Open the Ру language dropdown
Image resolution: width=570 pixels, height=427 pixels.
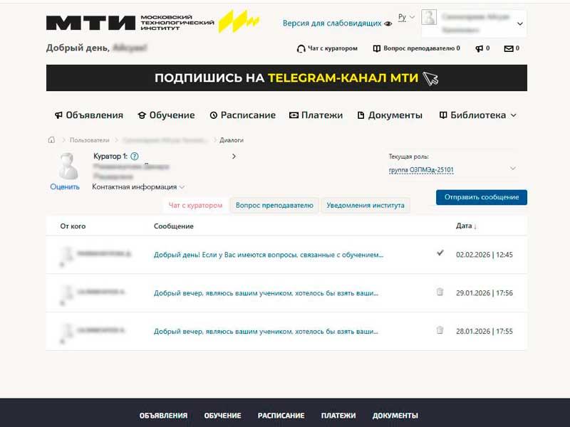(406, 17)
